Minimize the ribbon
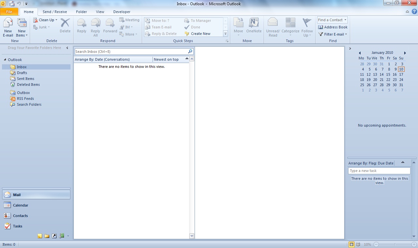 coord(407,12)
